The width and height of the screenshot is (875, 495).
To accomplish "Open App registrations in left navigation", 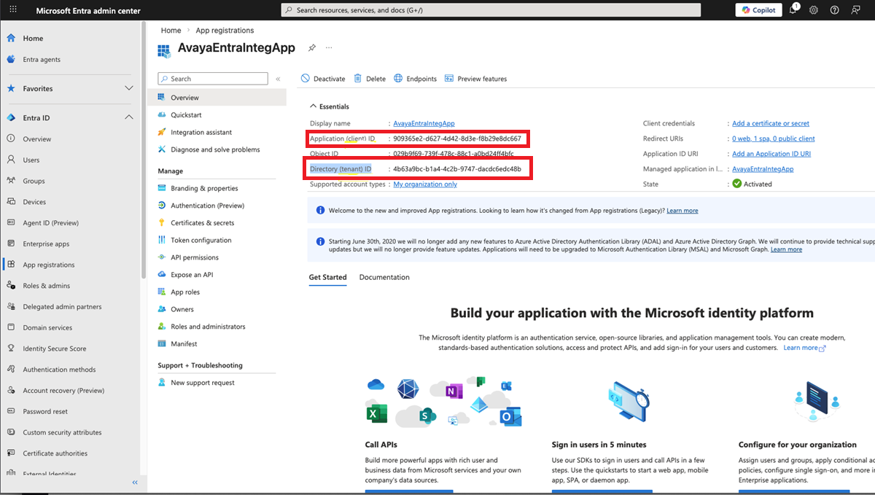I will (x=48, y=265).
